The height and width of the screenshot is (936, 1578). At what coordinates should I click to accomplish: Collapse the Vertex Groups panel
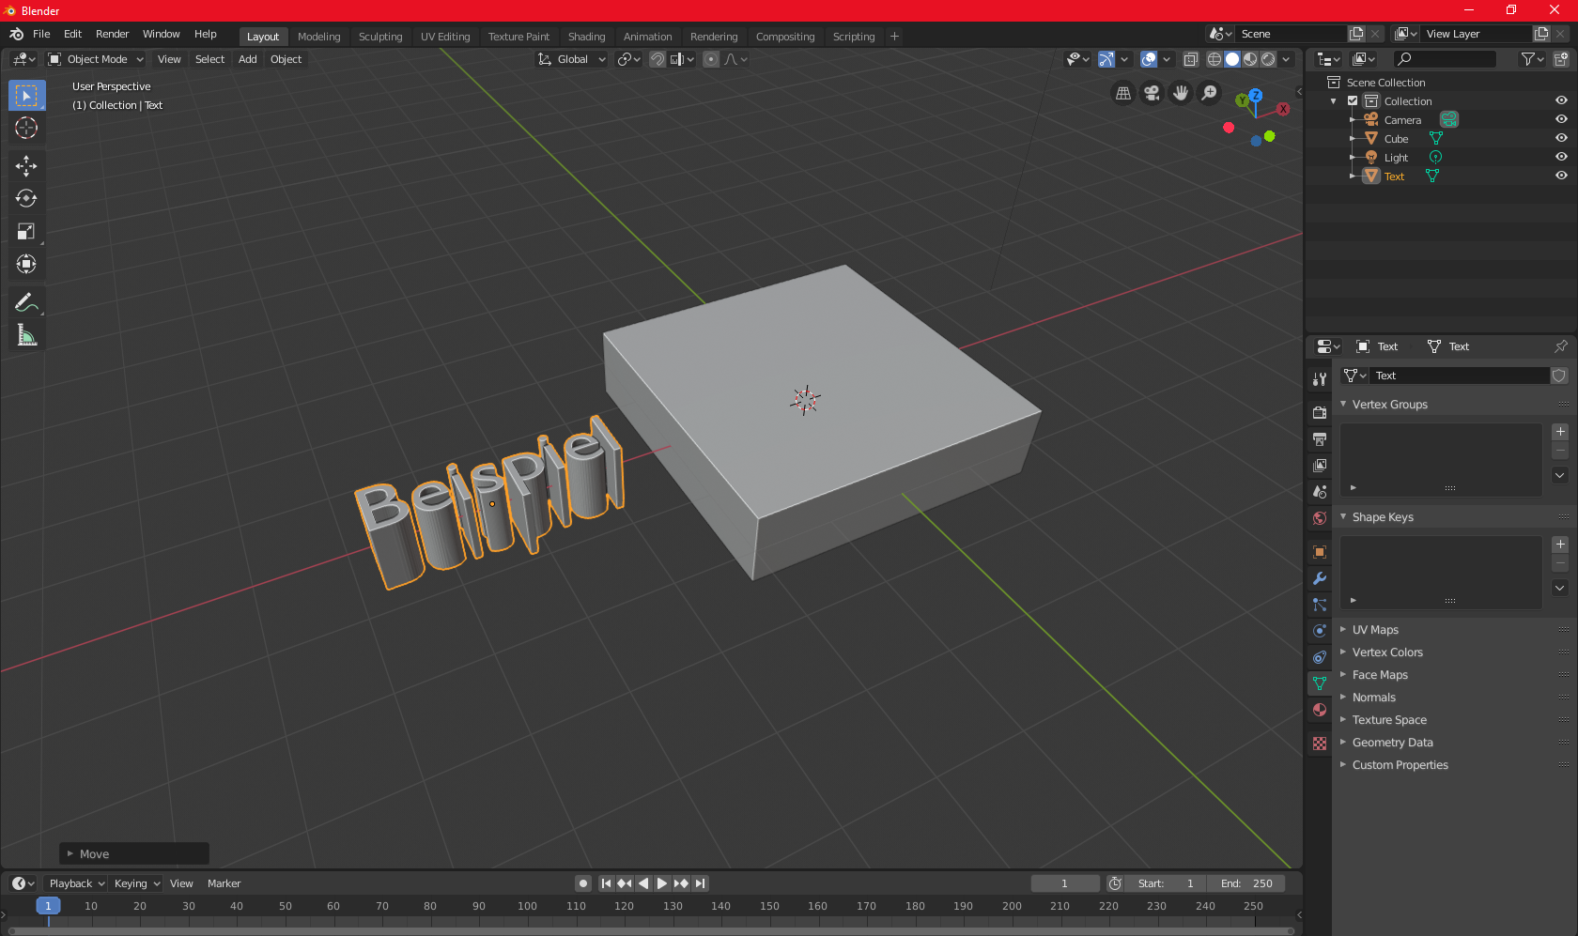1389,405
